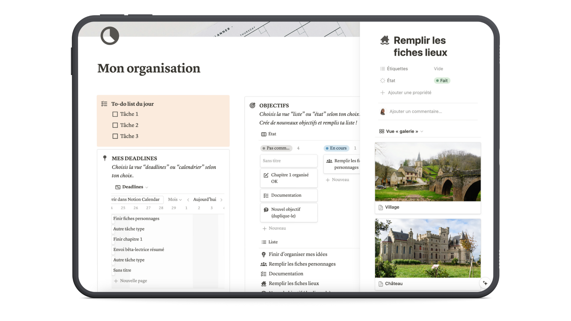571x321 pixels.
Task: Open the Deadlines view dropdown
Action: 132,187
